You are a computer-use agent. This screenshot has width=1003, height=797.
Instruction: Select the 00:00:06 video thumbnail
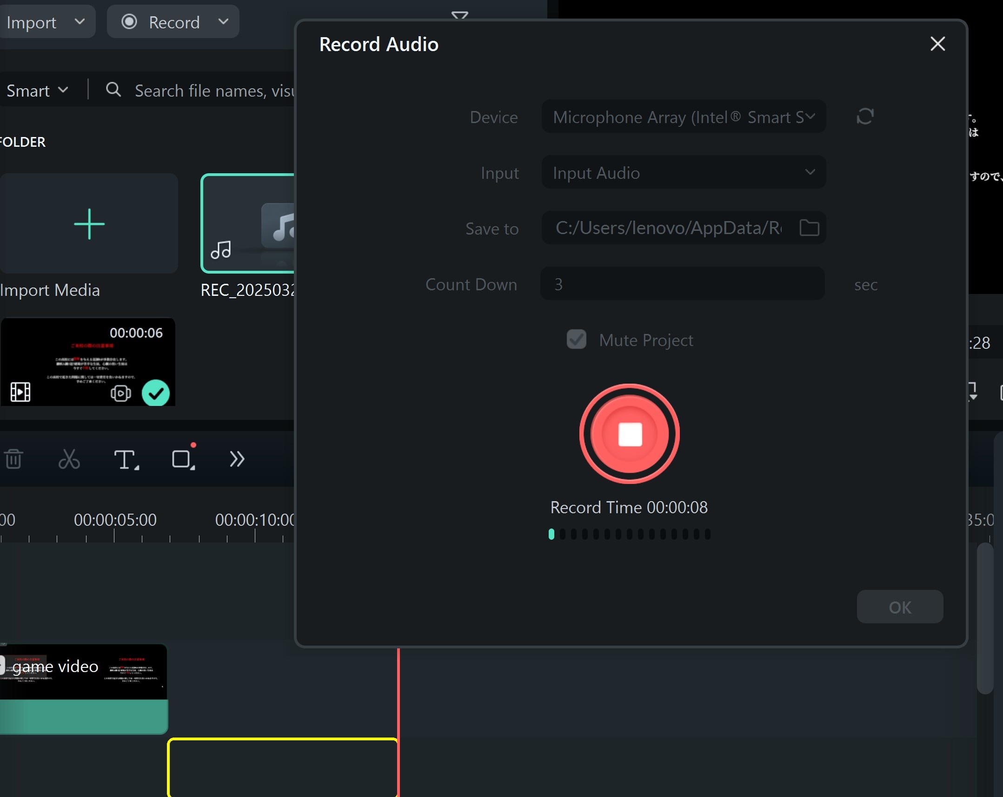tap(87, 361)
